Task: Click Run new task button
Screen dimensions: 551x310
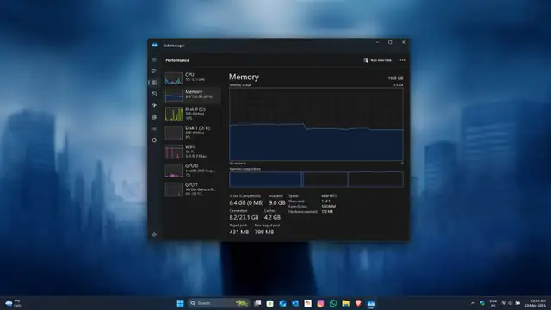Action: (x=377, y=60)
